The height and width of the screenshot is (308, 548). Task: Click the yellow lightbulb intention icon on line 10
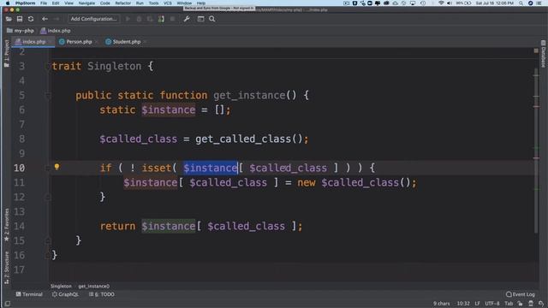57,167
